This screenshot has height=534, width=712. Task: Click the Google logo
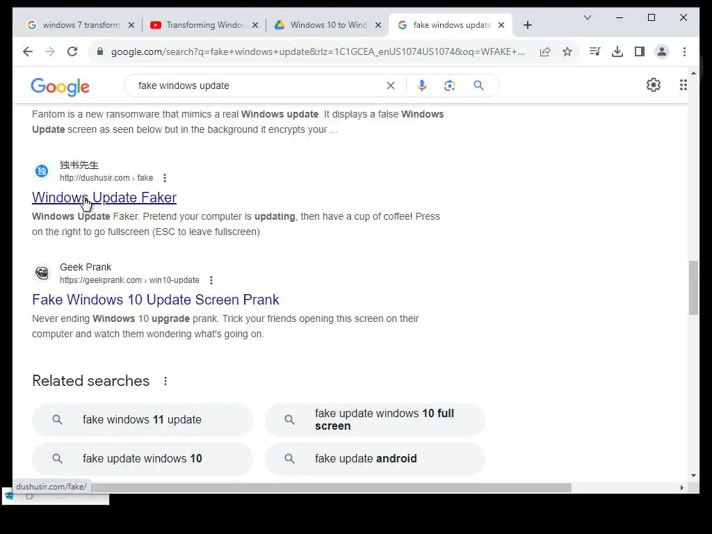[x=60, y=86]
